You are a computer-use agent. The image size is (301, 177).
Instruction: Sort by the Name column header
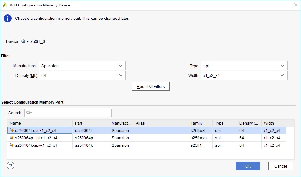40,123
